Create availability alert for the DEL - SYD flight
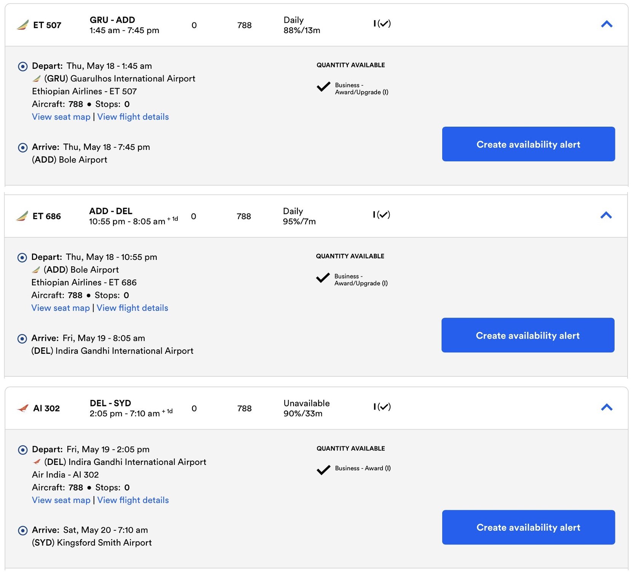634x573 pixels. coord(528,527)
